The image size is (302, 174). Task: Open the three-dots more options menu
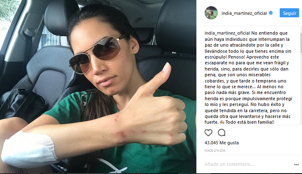[x=296, y=165]
